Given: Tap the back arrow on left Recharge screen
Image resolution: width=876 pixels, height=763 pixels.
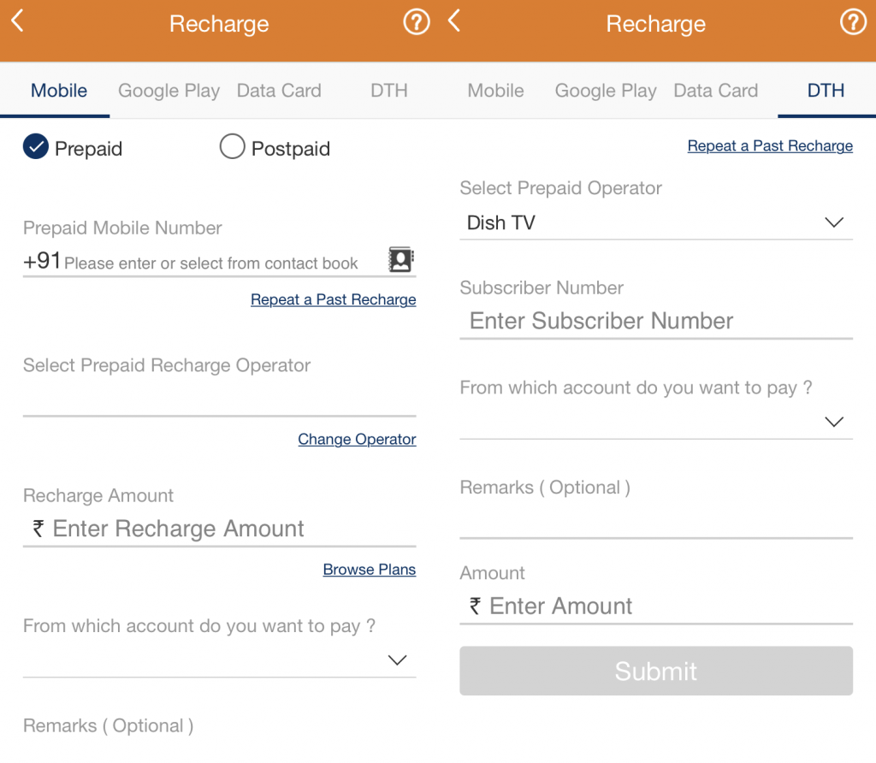Looking at the screenshot, I should coord(17,21).
